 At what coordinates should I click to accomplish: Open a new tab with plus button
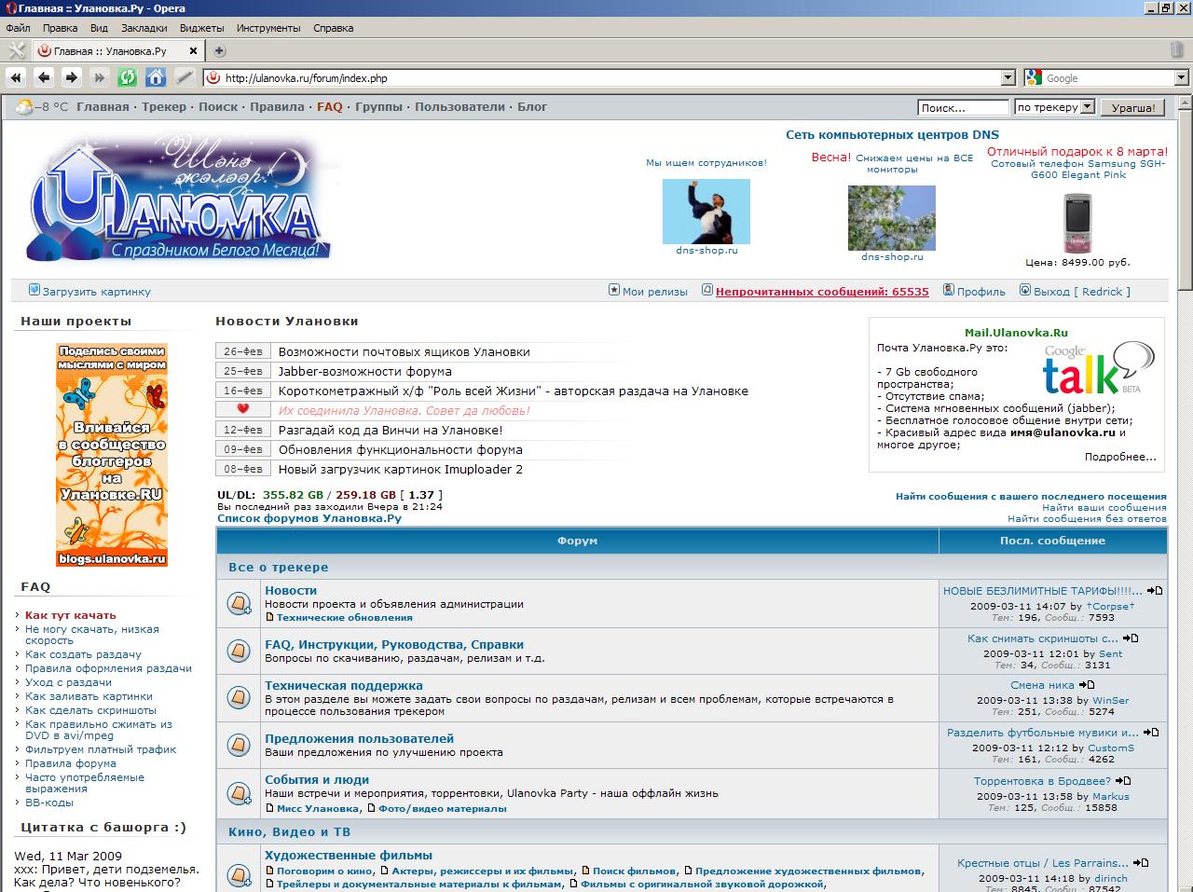coord(219,51)
